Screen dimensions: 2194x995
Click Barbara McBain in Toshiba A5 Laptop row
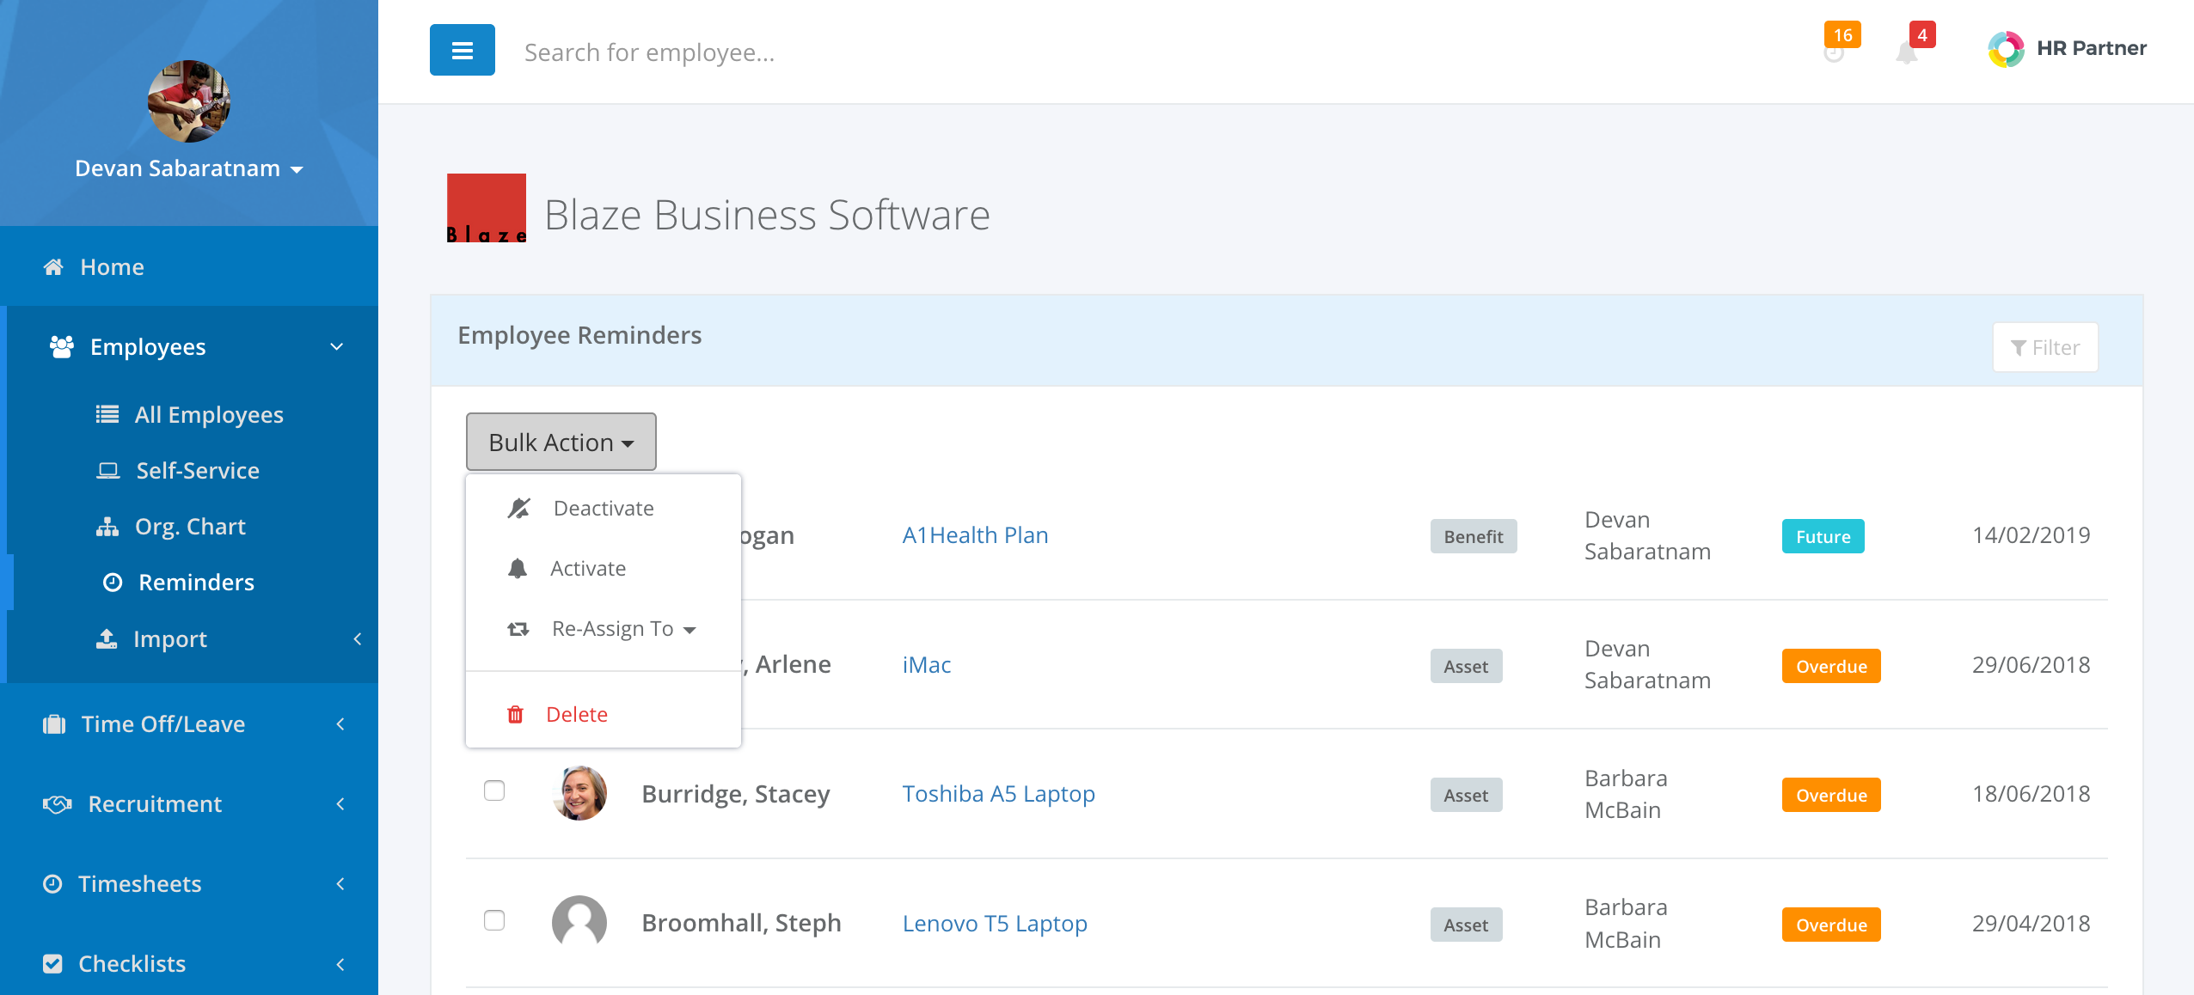point(1626,794)
